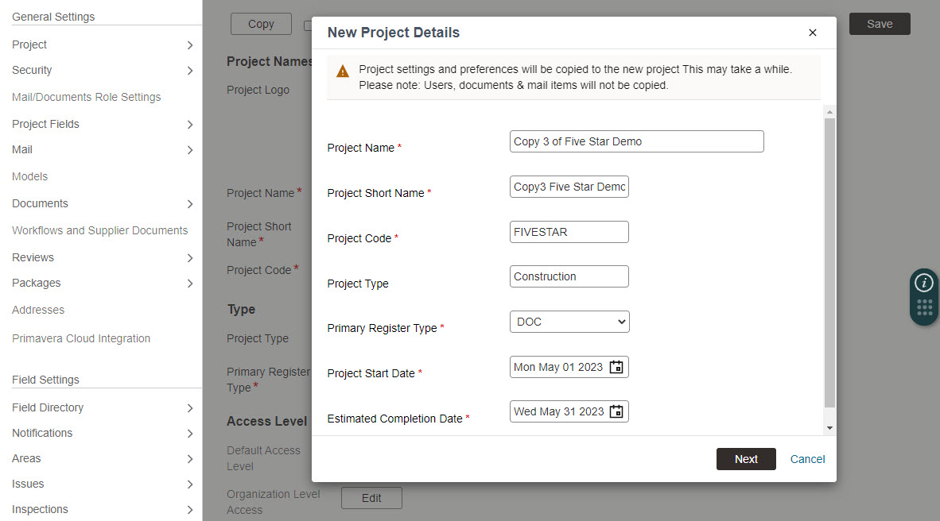The image size is (940, 521).
Task: Open calendar picker for Estimated Completion Date
Action: point(616,411)
